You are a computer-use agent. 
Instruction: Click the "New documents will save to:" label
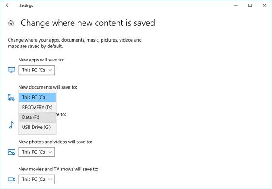(48, 86)
